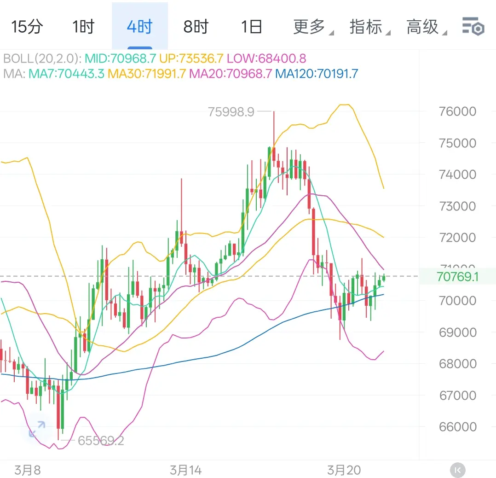The width and height of the screenshot is (496, 478).
Task: Tap the 3月14 date label
Action: click(186, 470)
